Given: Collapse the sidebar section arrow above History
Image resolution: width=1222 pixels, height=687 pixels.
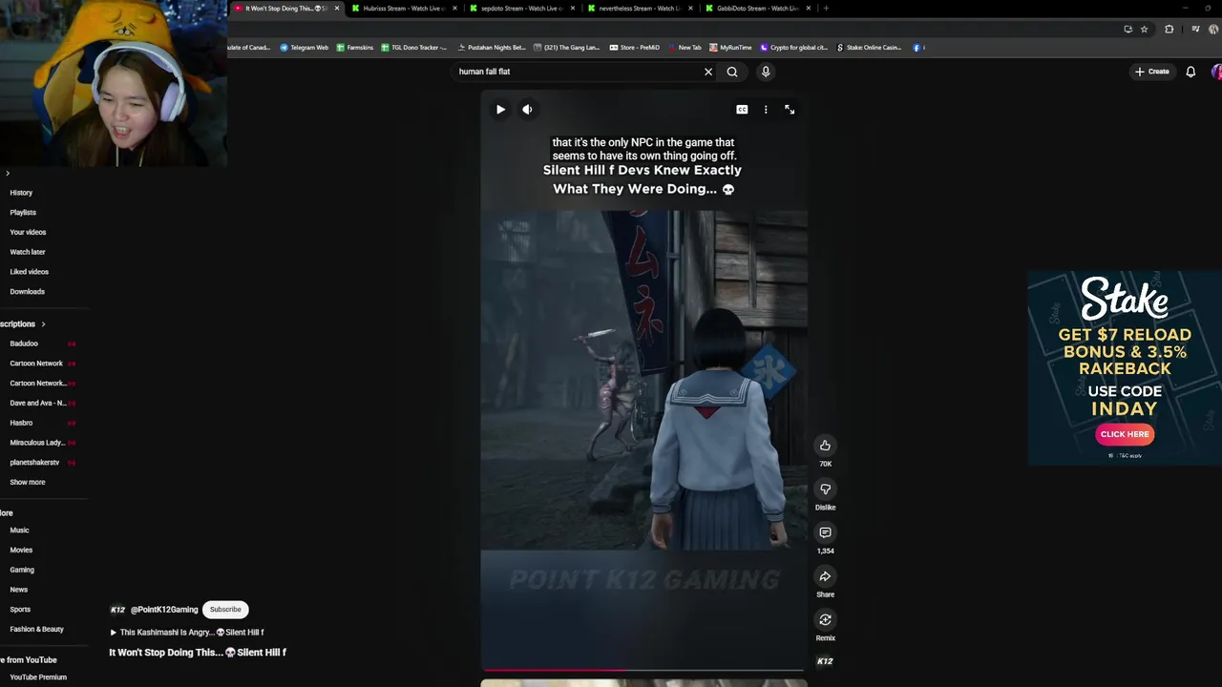Looking at the screenshot, I should coord(8,174).
